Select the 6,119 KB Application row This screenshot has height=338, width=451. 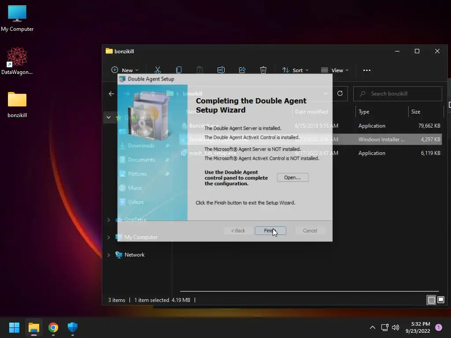[x=311, y=153]
